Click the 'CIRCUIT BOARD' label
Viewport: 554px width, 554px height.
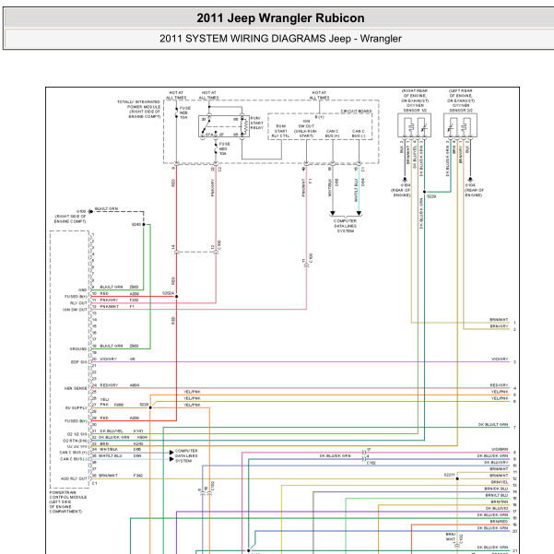(x=356, y=111)
